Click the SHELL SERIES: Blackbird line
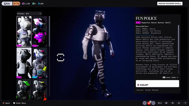The height and width of the screenshot is (106, 189). [x=148, y=33]
